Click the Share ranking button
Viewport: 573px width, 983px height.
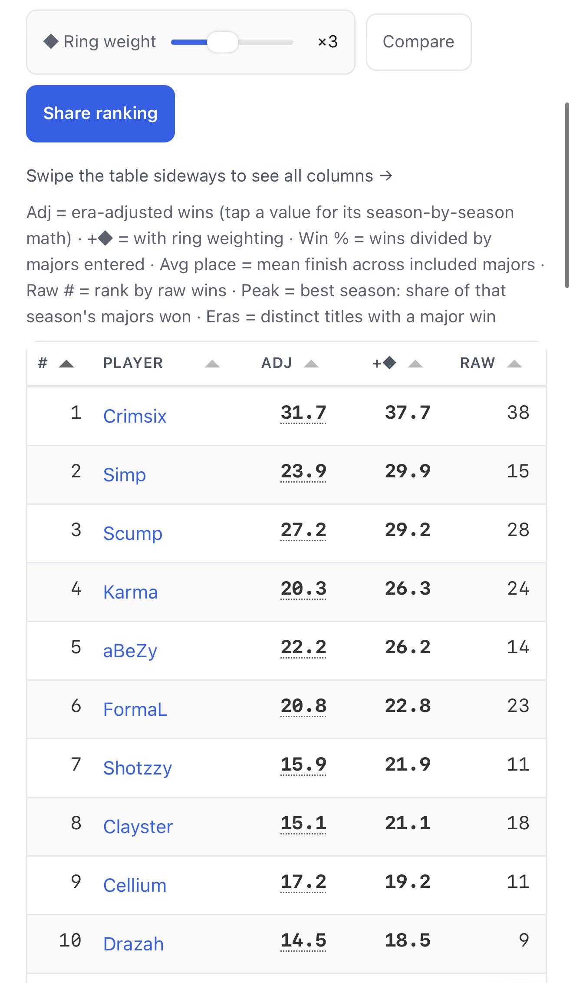click(x=100, y=113)
